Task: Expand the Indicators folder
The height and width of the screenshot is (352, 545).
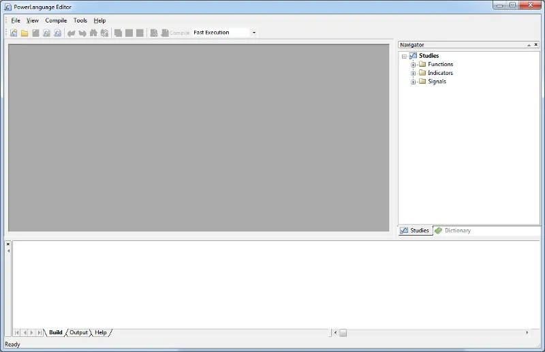Action: (x=413, y=74)
